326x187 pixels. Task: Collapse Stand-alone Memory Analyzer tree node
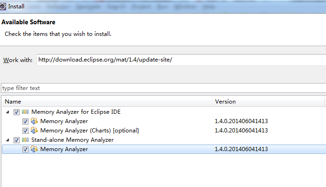pos(7,140)
